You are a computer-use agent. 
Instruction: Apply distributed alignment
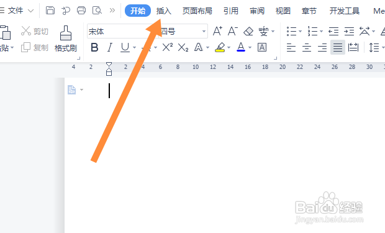[353, 47]
